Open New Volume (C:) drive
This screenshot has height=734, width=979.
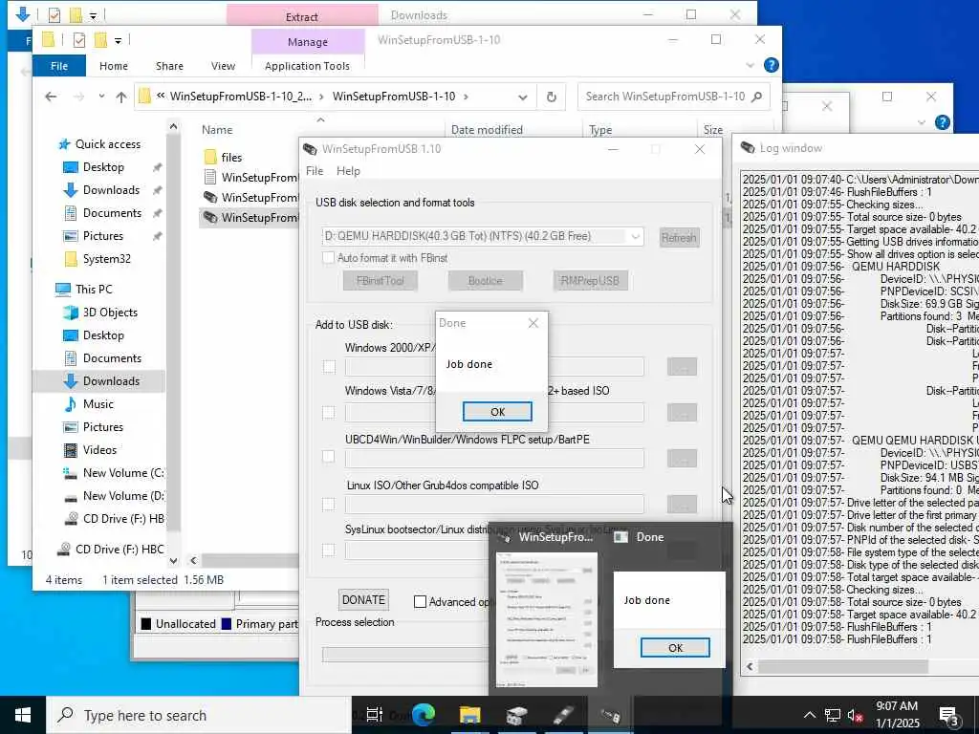(123, 473)
